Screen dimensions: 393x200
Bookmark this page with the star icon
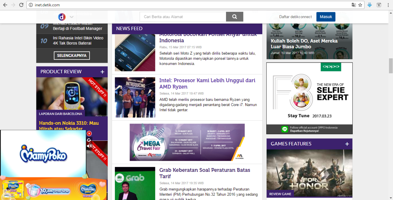click(x=360, y=5)
